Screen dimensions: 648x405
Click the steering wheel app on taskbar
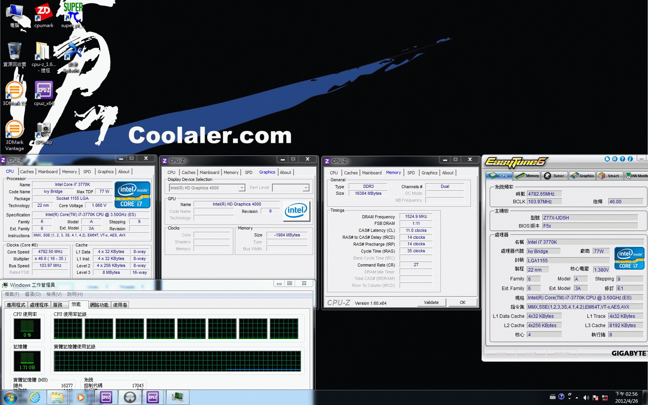(x=130, y=397)
